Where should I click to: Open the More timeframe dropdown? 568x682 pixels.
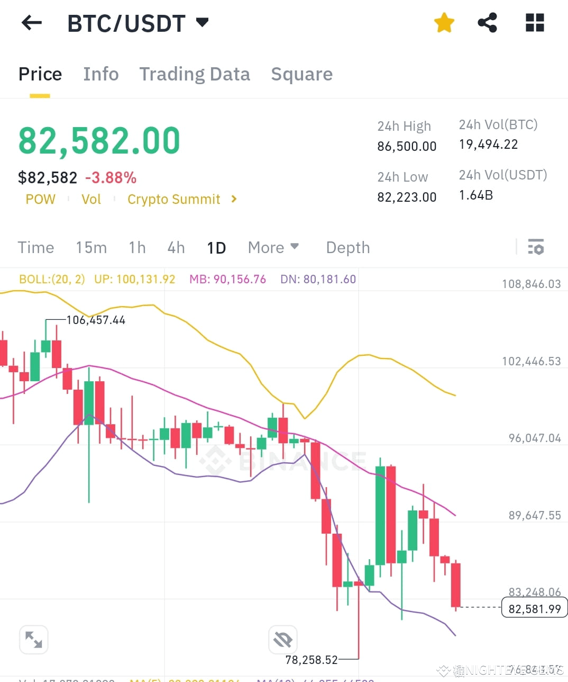273,247
